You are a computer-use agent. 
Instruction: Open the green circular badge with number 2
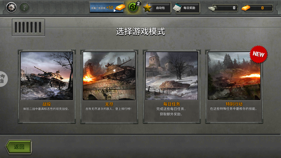click(134, 7)
